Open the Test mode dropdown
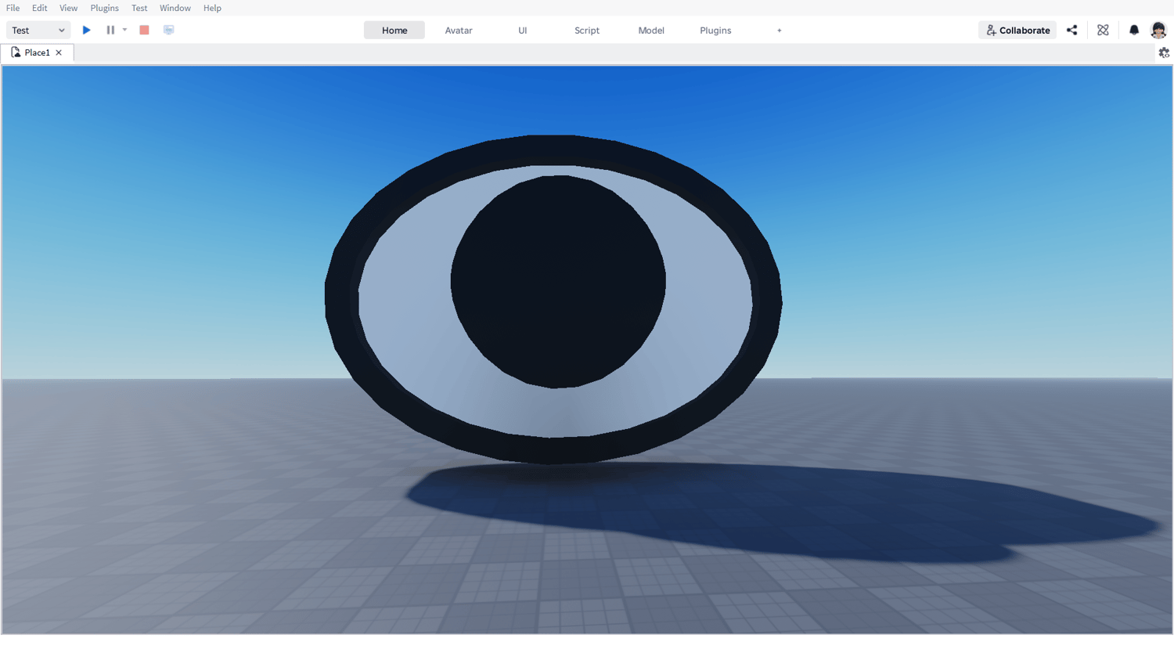 38,30
